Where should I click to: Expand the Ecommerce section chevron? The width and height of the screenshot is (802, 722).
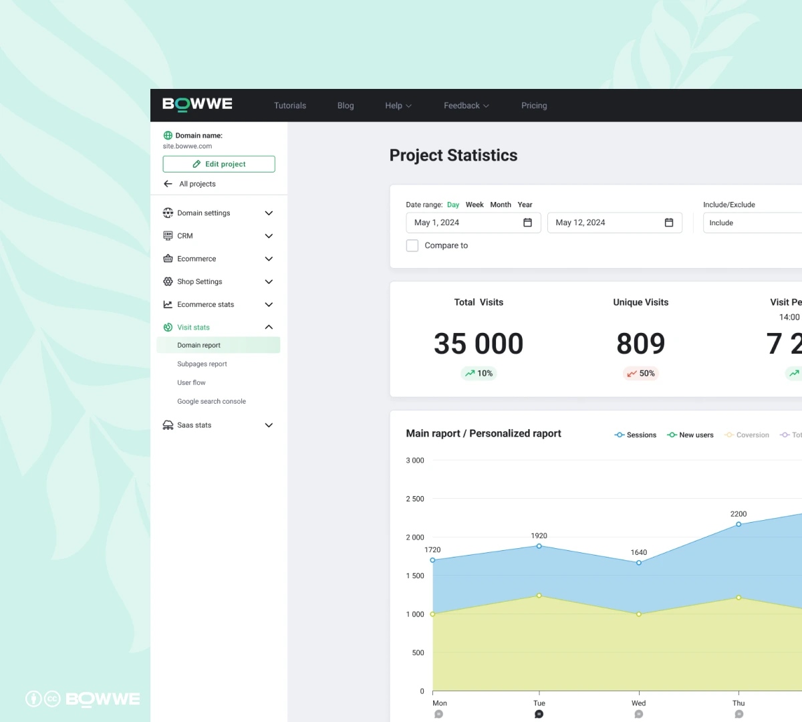[x=269, y=259]
